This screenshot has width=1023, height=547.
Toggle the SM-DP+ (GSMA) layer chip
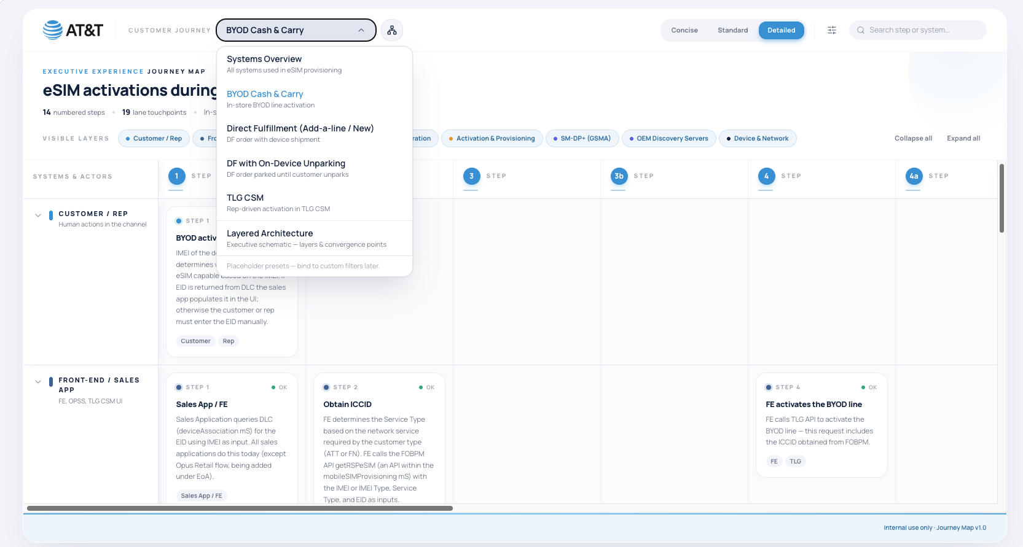[x=582, y=139]
